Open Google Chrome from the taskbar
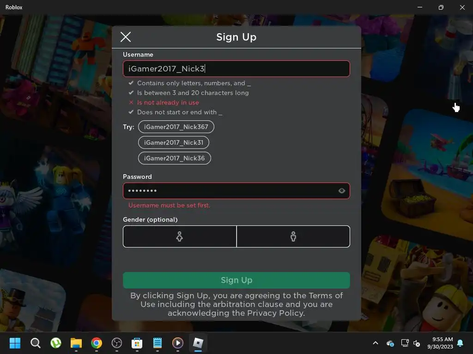 [97, 343]
